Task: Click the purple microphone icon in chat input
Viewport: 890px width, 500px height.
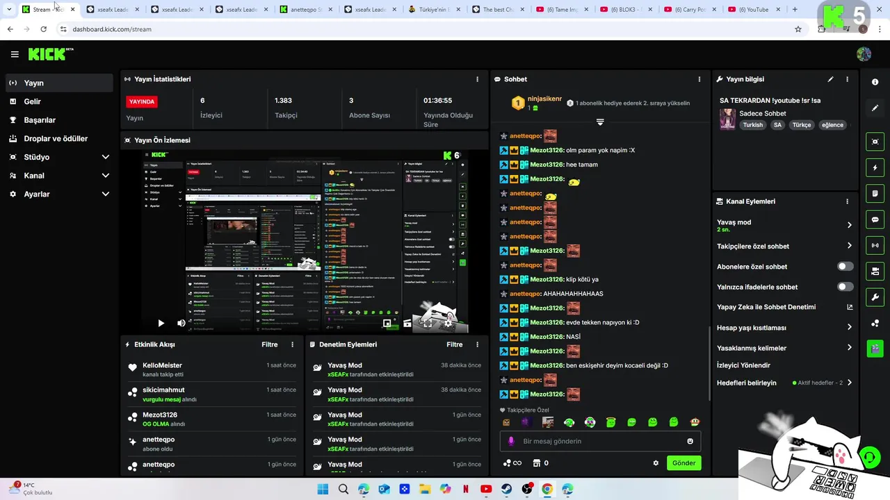Action: click(x=511, y=441)
